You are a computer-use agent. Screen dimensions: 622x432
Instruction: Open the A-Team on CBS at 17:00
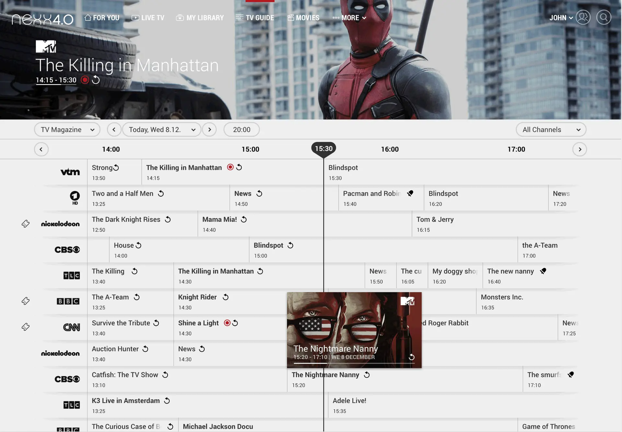coord(548,250)
